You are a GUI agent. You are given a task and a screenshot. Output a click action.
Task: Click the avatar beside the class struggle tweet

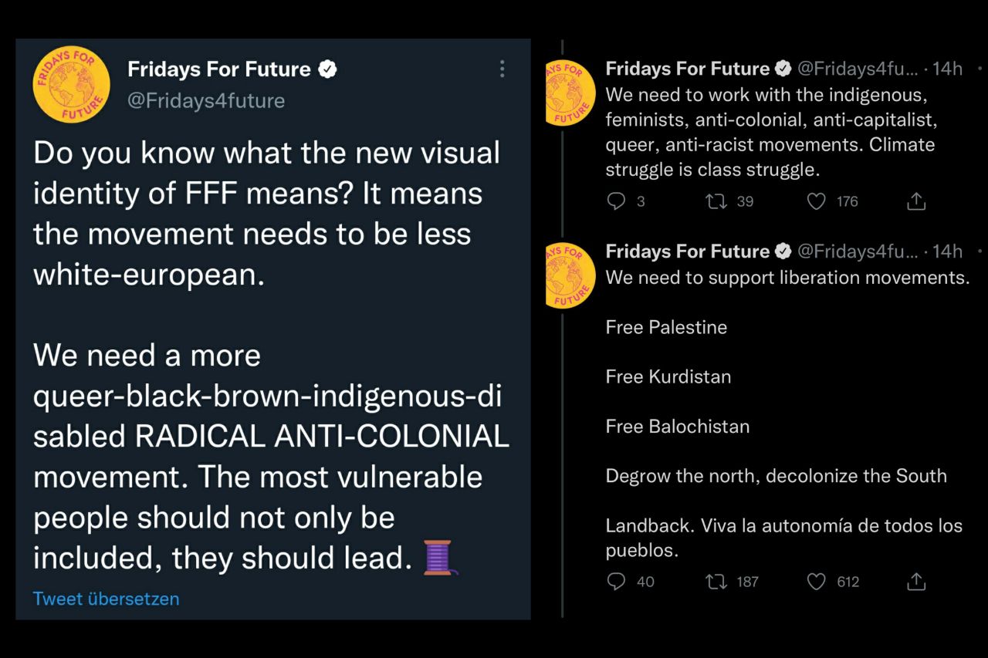tap(571, 92)
